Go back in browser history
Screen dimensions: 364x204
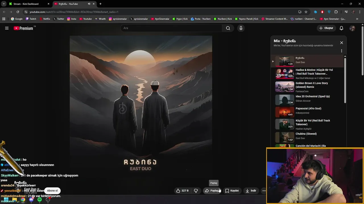point(4,12)
